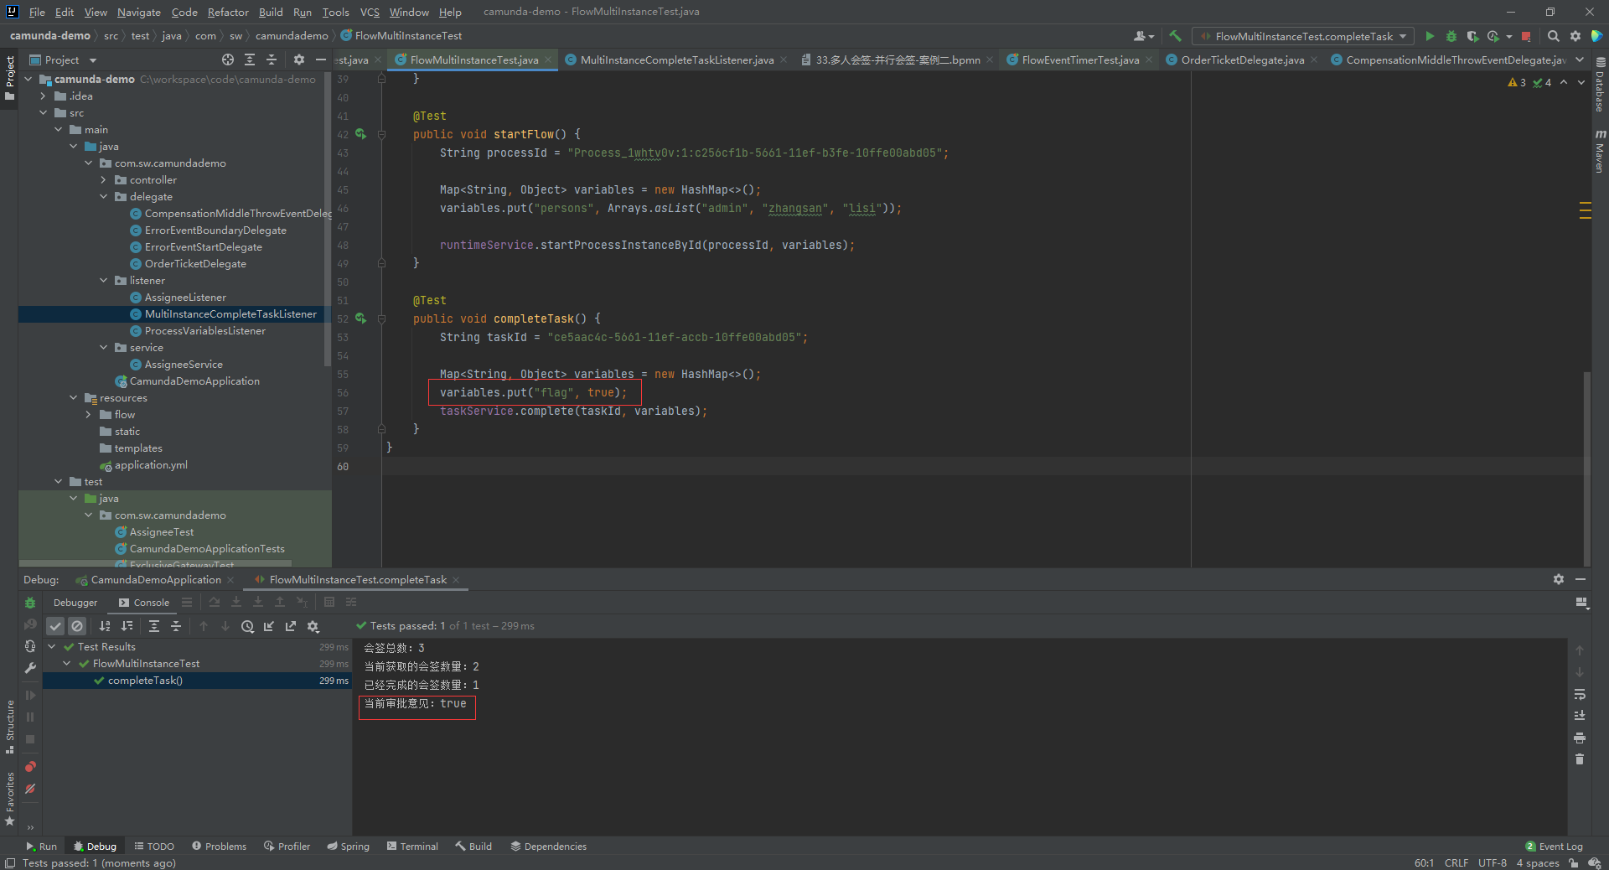Sort test results by duration
The image size is (1609, 870).
coord(127,626)
